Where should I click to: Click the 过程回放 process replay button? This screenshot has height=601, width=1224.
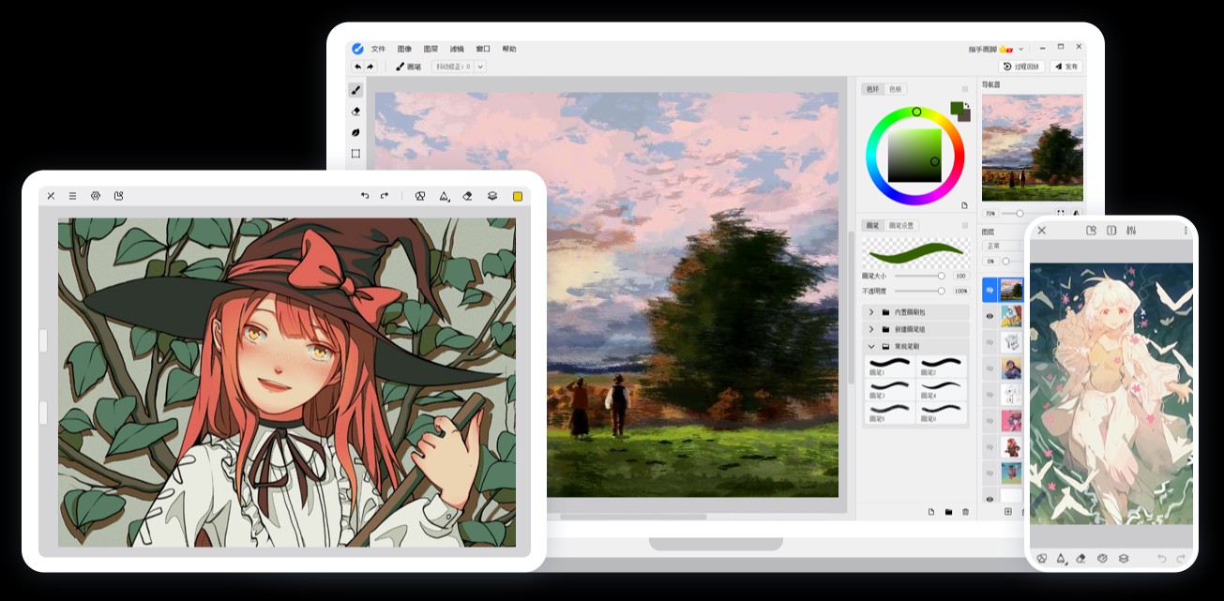[x=1021, y=67]
